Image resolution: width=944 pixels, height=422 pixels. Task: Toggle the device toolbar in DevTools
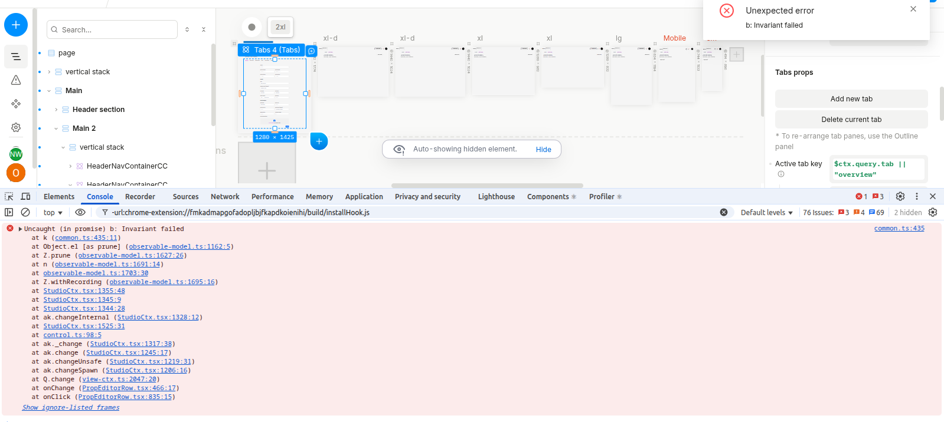tap(25, 196)
